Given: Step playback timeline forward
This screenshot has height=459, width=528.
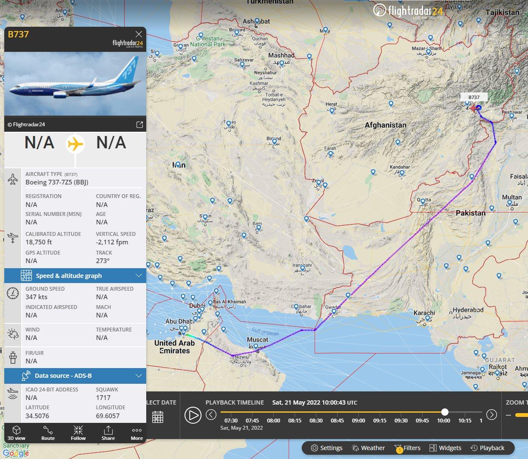Looking at the screenshot, I should [x=491, y=415].
